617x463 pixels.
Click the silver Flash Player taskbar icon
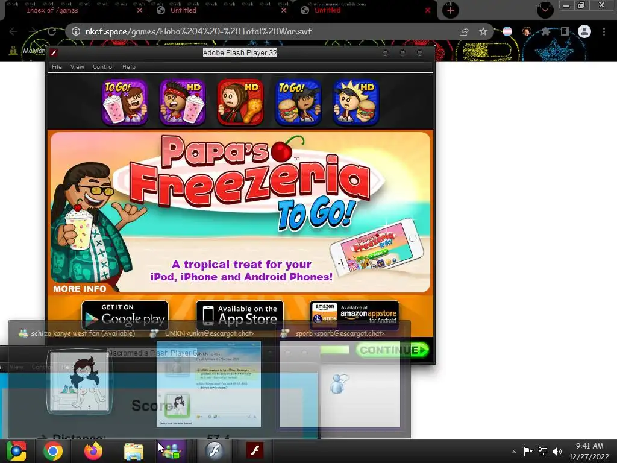215,451
